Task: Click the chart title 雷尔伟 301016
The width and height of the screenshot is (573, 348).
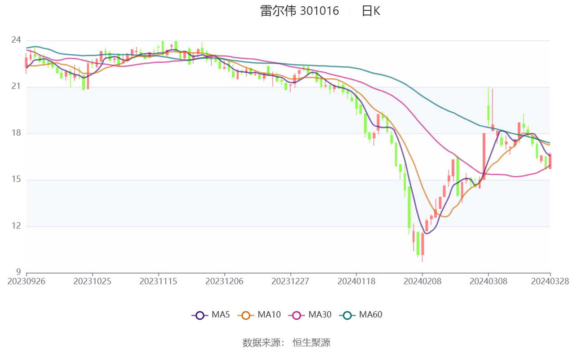Action: [299, 11]
